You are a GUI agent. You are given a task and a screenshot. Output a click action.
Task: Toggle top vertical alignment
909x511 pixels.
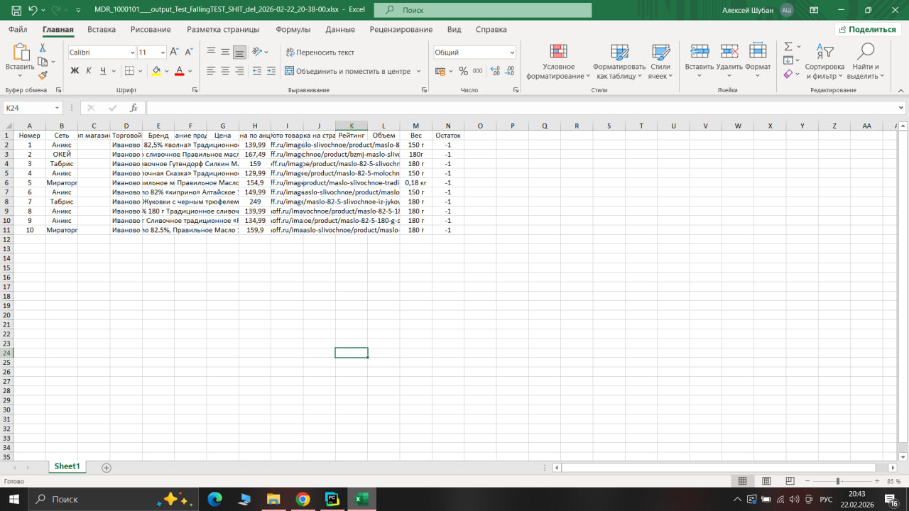tap(211, 52)
